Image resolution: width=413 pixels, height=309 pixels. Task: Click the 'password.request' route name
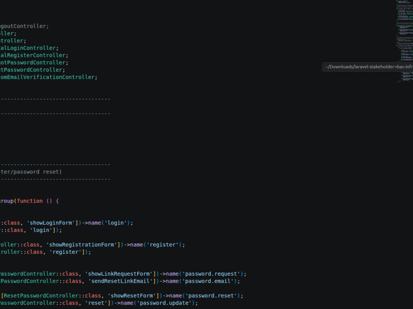click(x=211, y=274)
